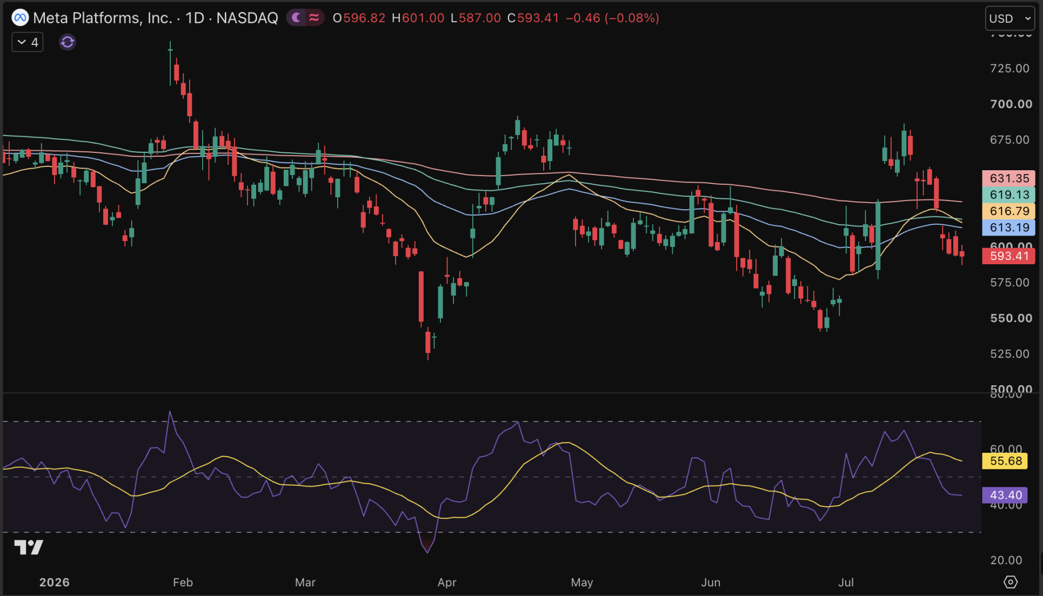The width and height of the screenshot is (1043, 596).
Task: Select the 616.79 yellow moving average label
Action: [1008, 211]
